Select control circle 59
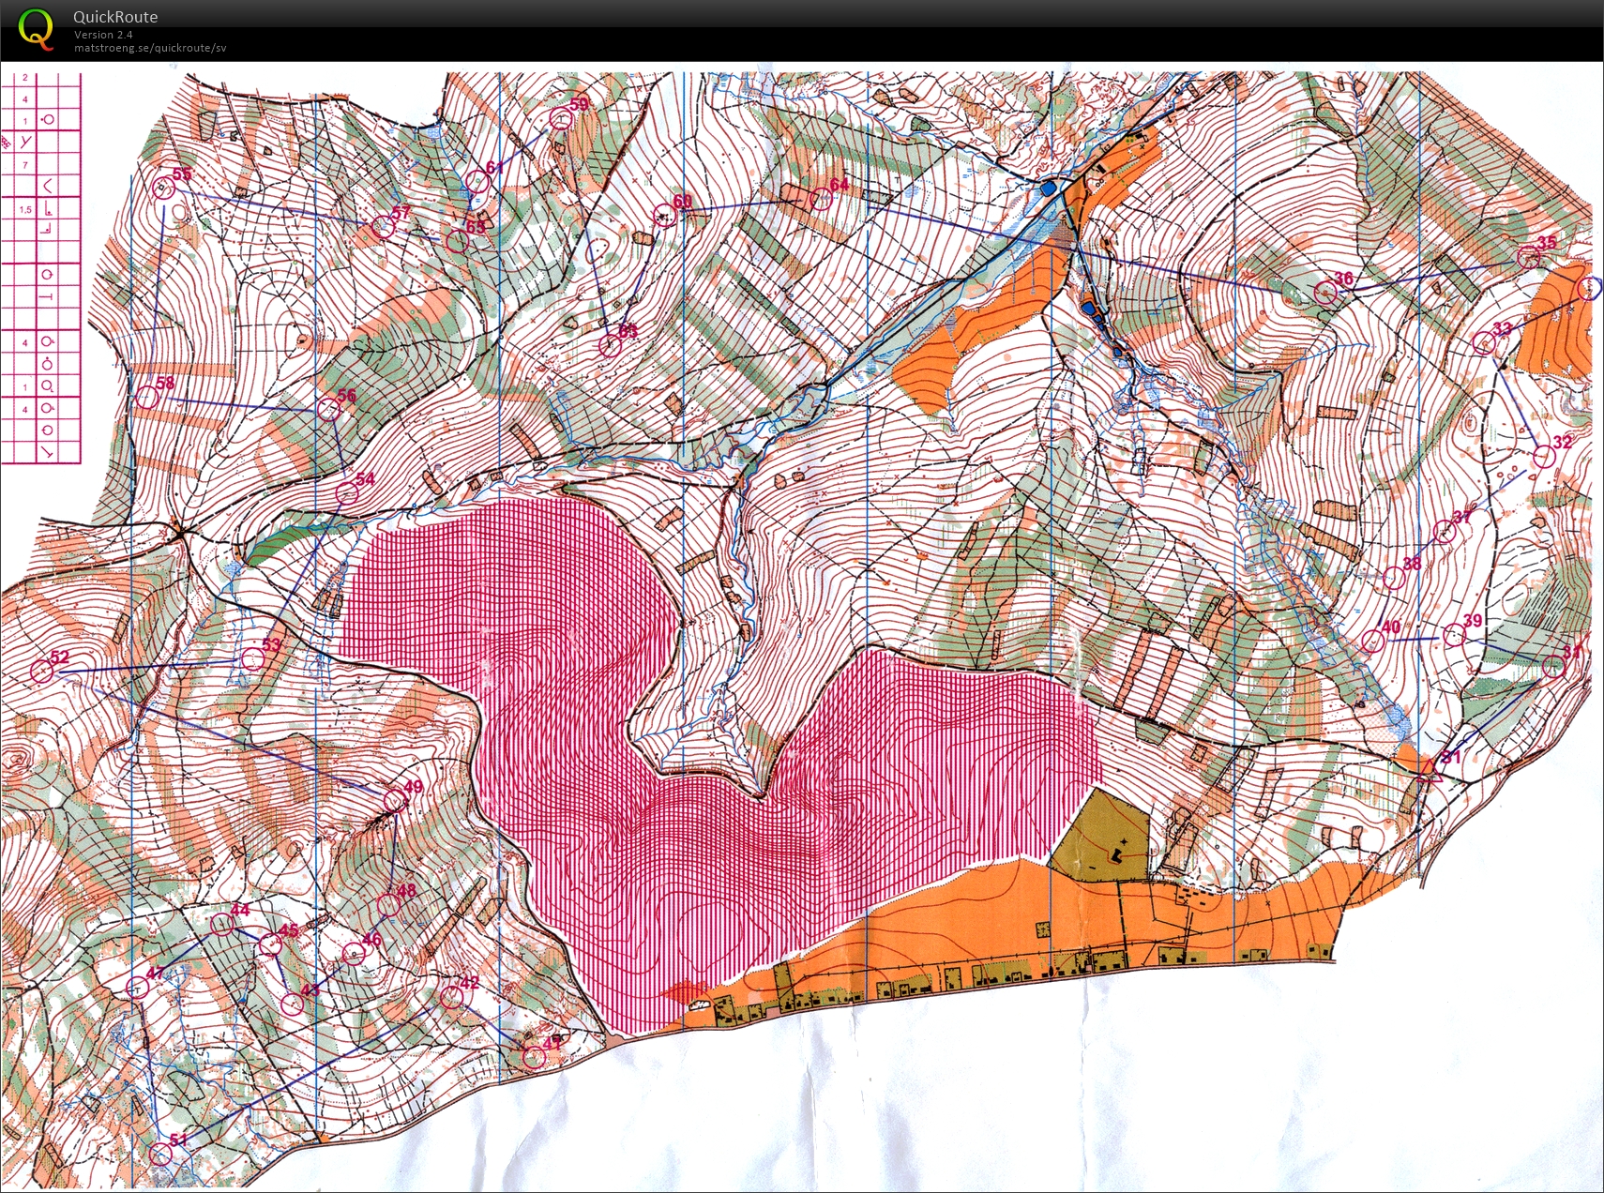This screenshot has height=1193, width=1604. pos(561,119)
